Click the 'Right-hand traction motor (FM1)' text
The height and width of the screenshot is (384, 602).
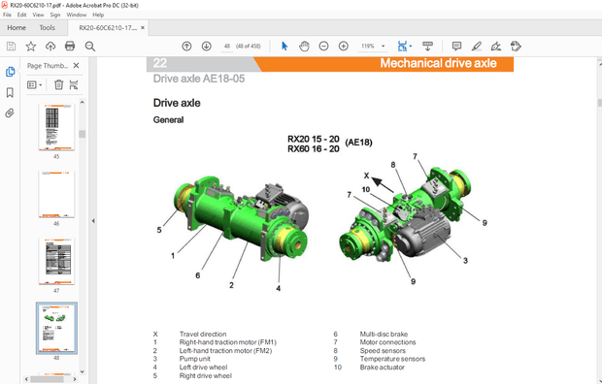click(227, 342)
